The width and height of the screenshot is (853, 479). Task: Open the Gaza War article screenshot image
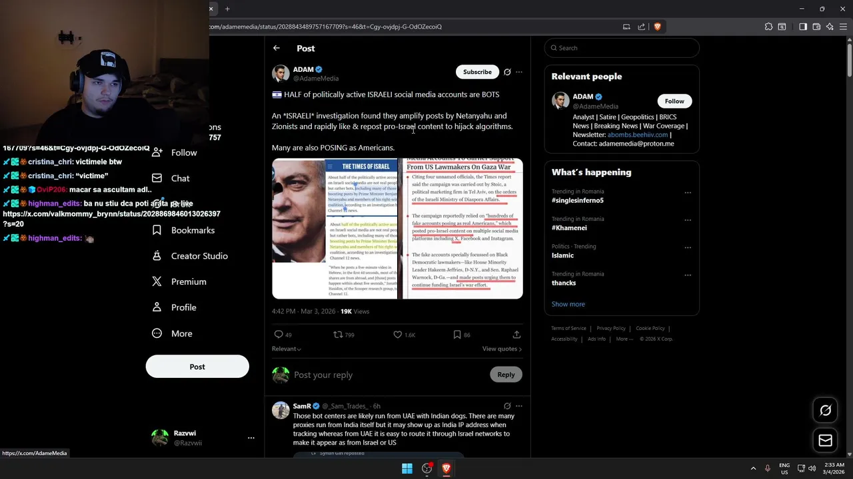click(460, 229)
